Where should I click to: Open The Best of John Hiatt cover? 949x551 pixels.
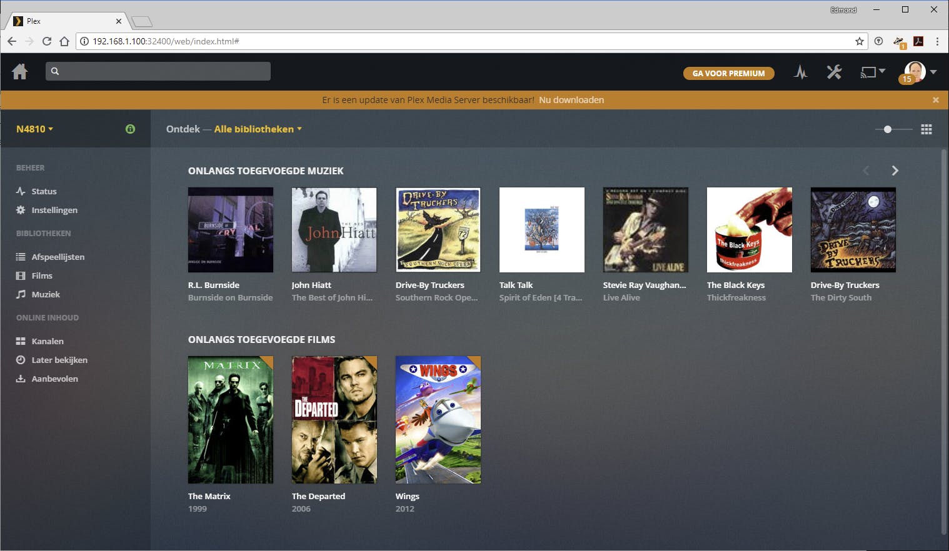click(x=334, y=230)
